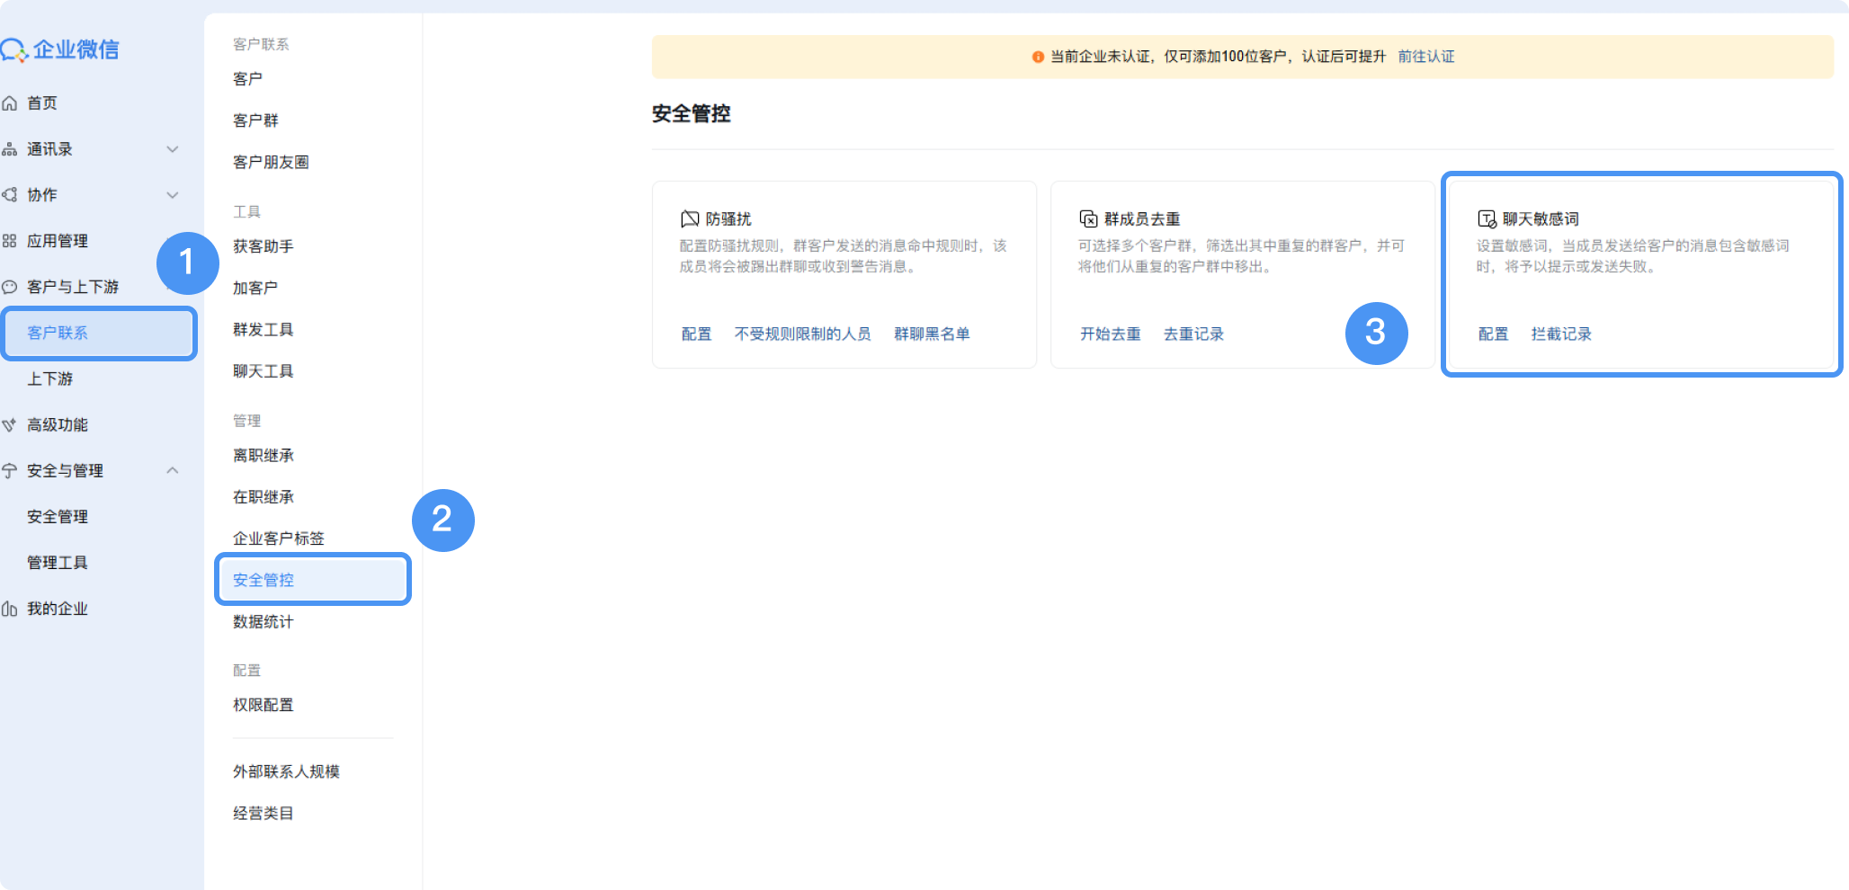Image resolution: width=1849 pixels, height=890 pixels.
Task: Click 配置 in the 聊天敏感词 card
Action: (1494, 334)
